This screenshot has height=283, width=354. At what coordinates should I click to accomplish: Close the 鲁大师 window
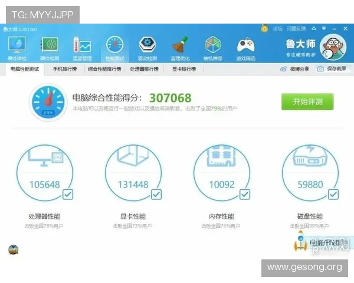coord(345,29)
